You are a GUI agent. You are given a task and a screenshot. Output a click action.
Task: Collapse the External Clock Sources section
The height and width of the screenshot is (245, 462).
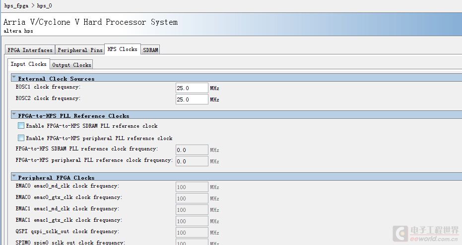pos(13,77)
